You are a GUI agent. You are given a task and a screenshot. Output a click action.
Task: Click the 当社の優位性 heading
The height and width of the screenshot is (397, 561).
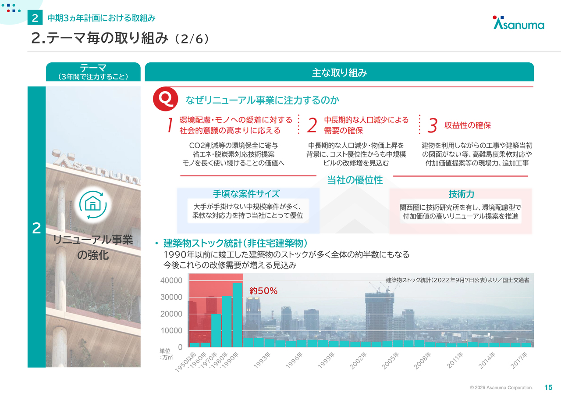click(355, 180)
